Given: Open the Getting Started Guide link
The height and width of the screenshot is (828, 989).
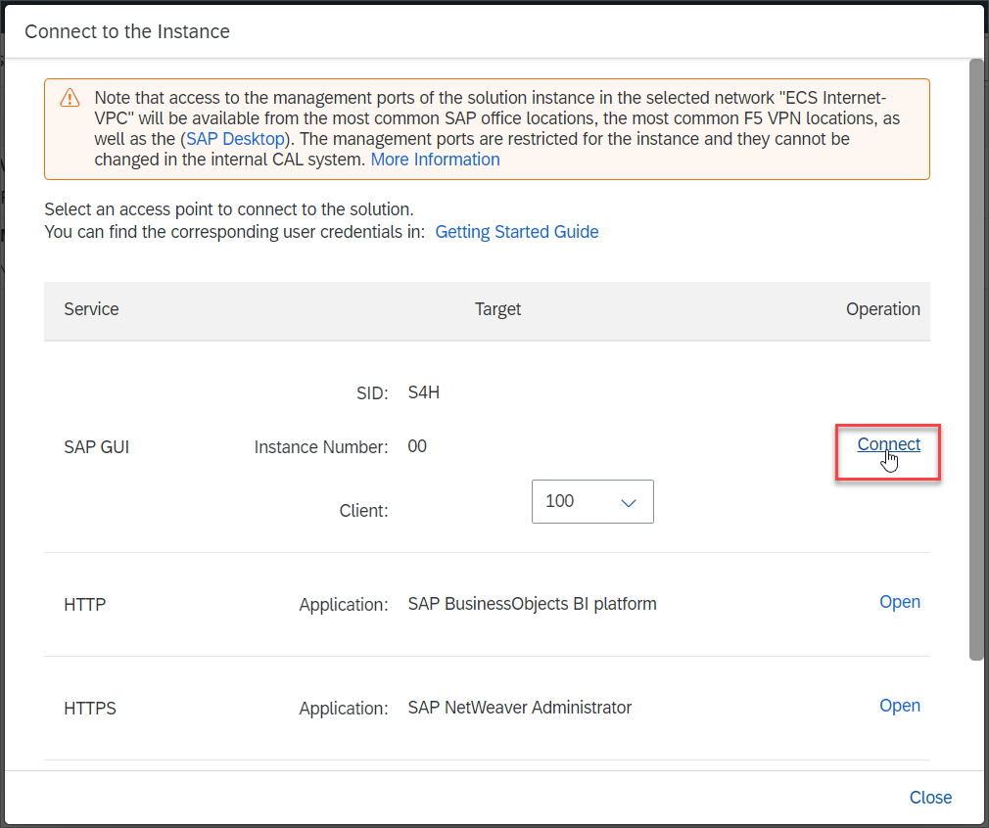Looking at the screenshot, I should point(517,232).
